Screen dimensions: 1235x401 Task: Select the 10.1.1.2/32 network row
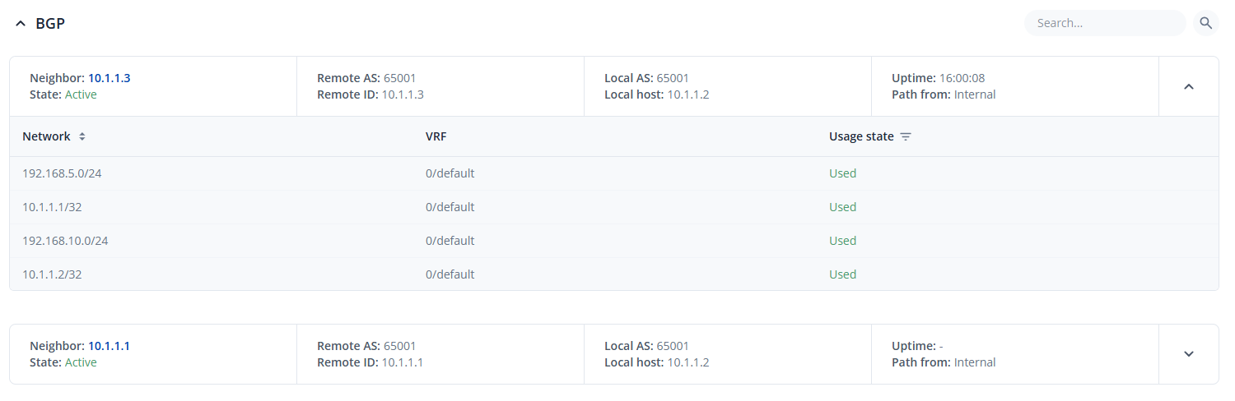coord(52,274)
